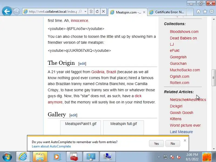Stop loading with the X icon
The width and height of the screenshot is (216, 162).
pos(103,11)
